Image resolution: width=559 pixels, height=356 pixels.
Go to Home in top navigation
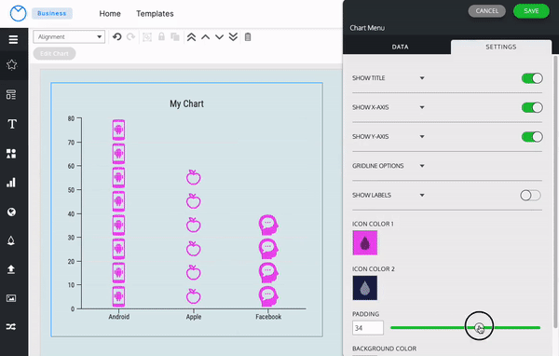click(110, 14)
